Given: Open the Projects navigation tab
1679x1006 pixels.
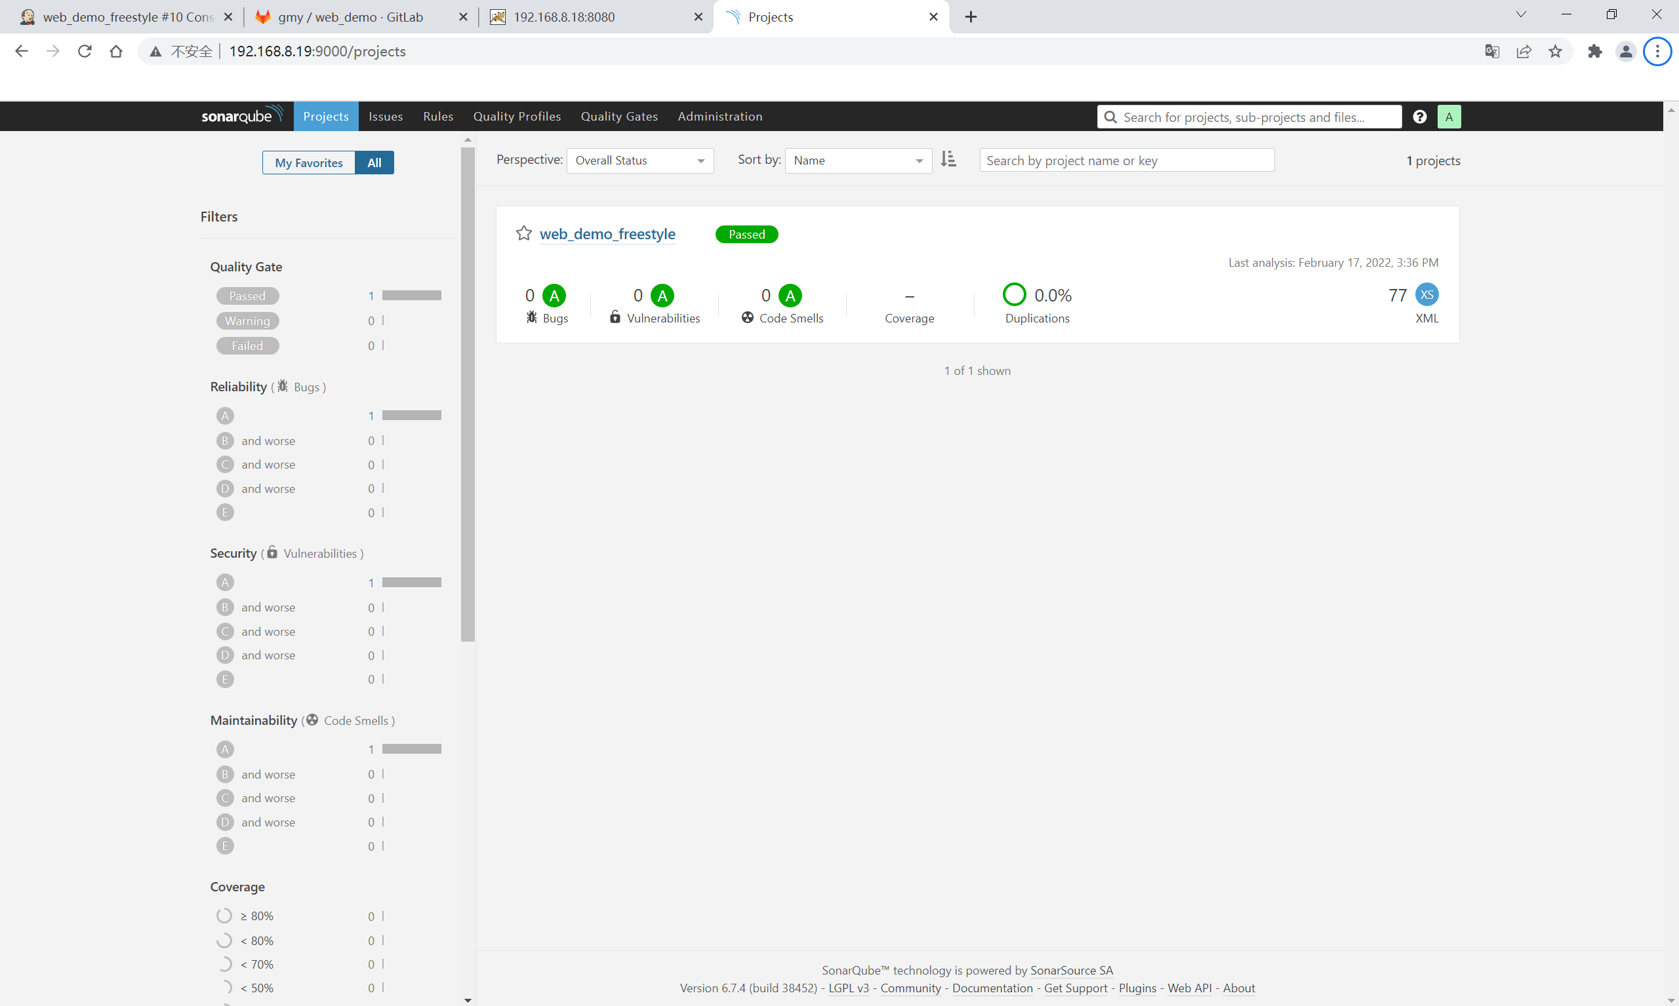Looking at the screenshot, I should coord(325,116).
